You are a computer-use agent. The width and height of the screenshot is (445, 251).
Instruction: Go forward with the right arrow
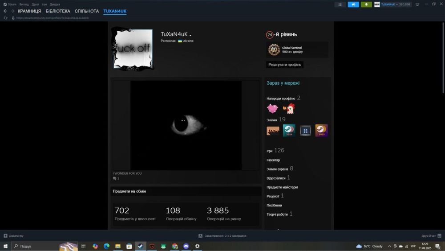(x=12, y=11)
